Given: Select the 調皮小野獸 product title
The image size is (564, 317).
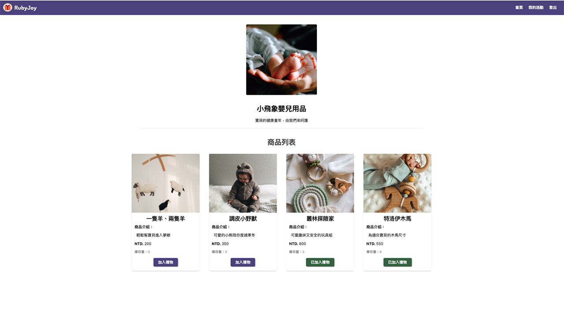Looking at the screenshot, I should [243, 219].
